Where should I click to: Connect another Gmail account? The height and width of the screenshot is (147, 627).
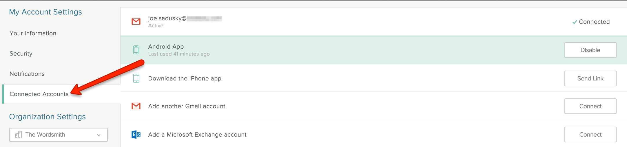coord(590,106)
